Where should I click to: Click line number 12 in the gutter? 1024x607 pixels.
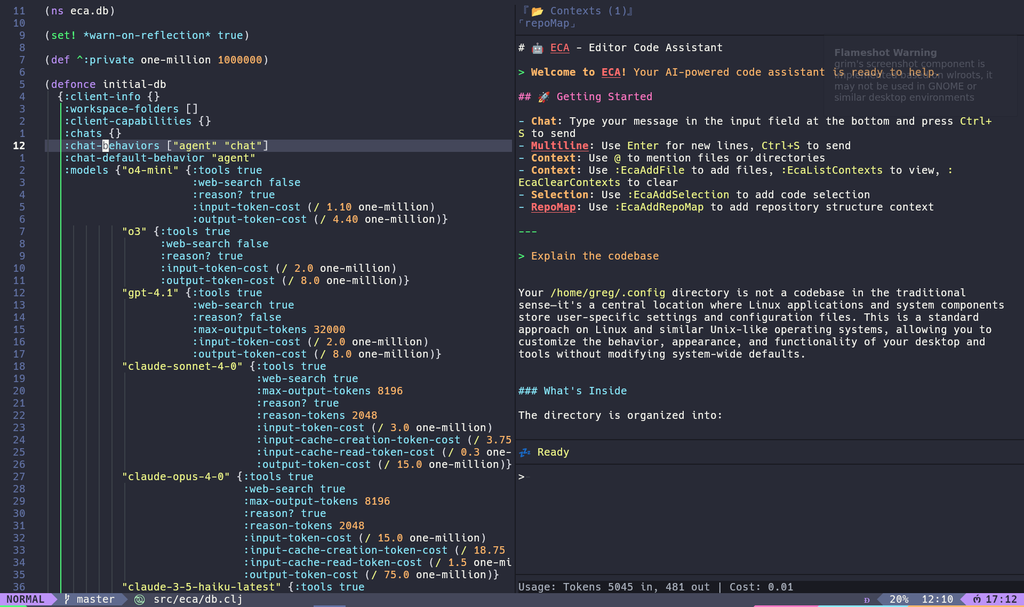click(x=19, y=145)
